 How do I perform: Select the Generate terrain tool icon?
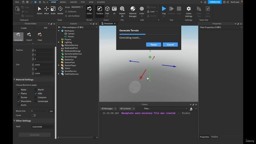click(18, 36)
